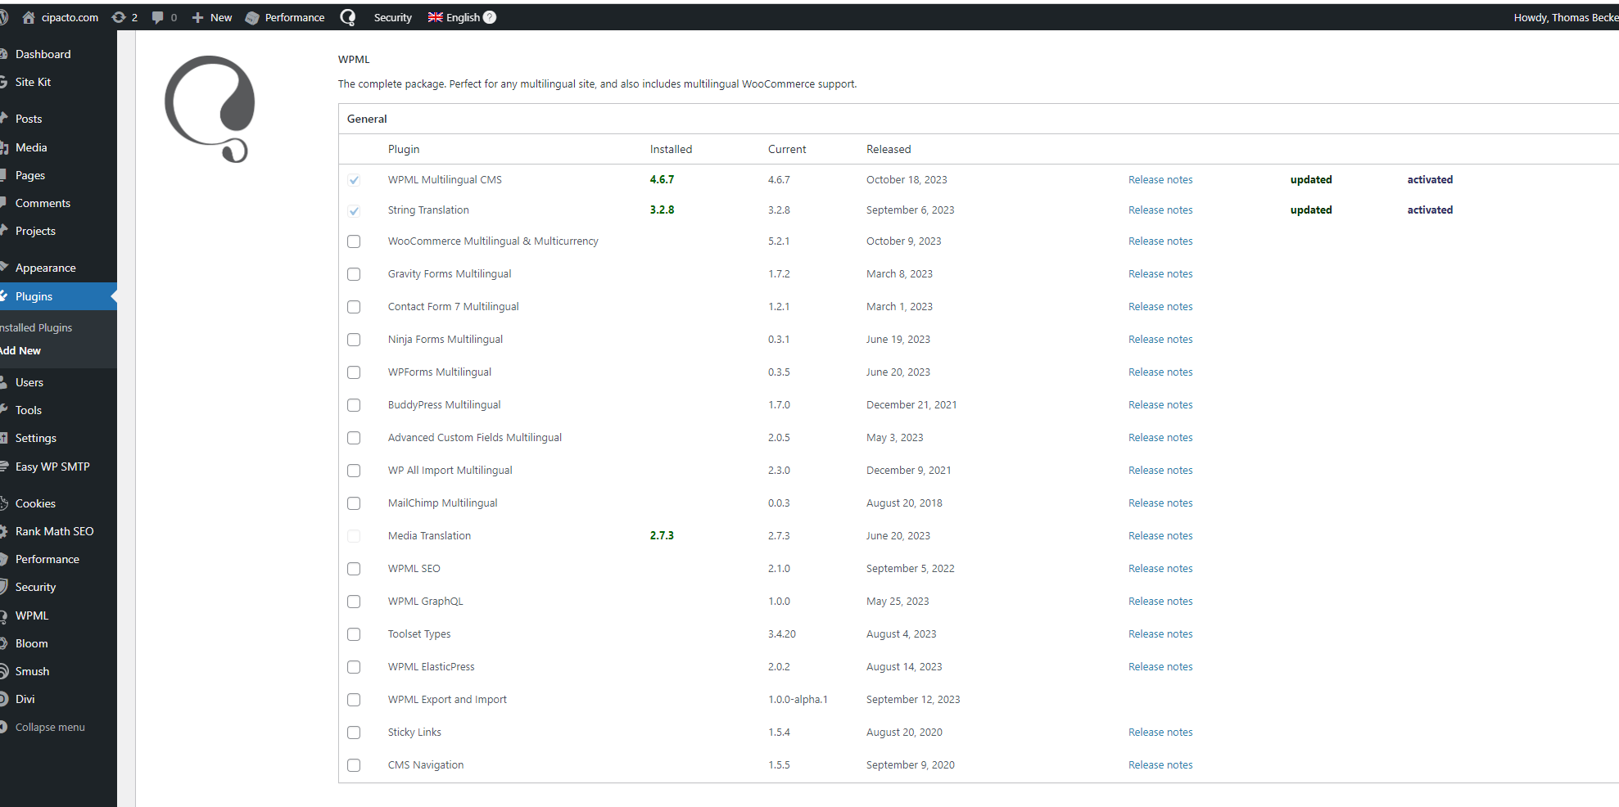
Task: Tick the WPML ElasticPress checkbox
Action: pyautogui.click(x=354, y=667)
